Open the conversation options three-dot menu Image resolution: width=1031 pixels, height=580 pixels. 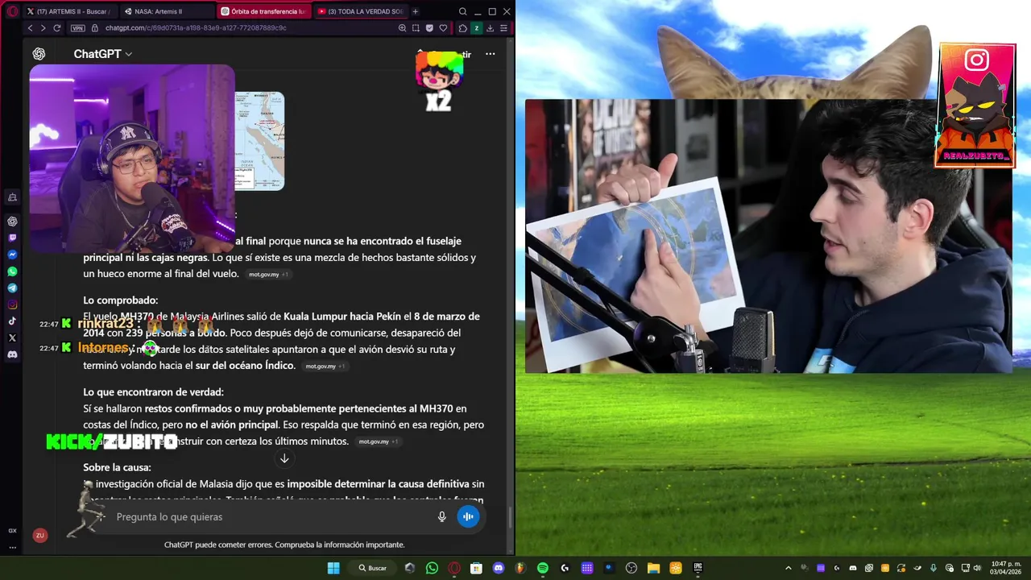(490, 54)
